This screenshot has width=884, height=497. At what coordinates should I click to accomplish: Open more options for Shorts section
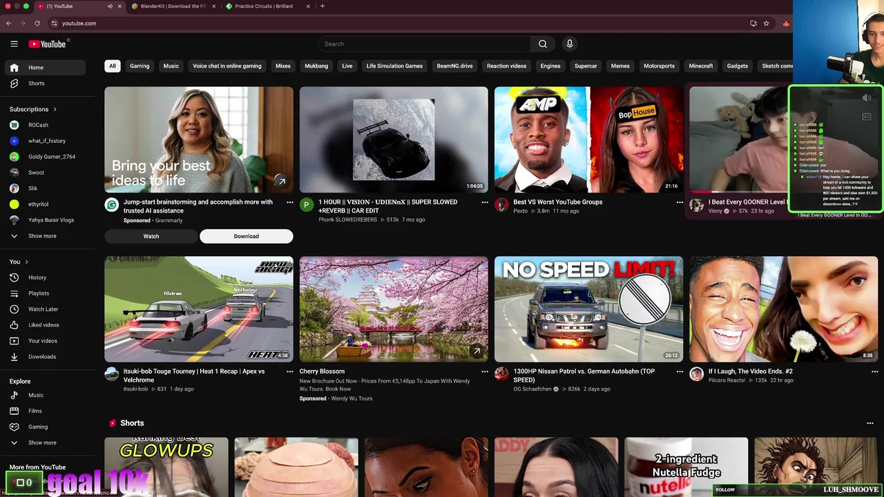(869, 423)
